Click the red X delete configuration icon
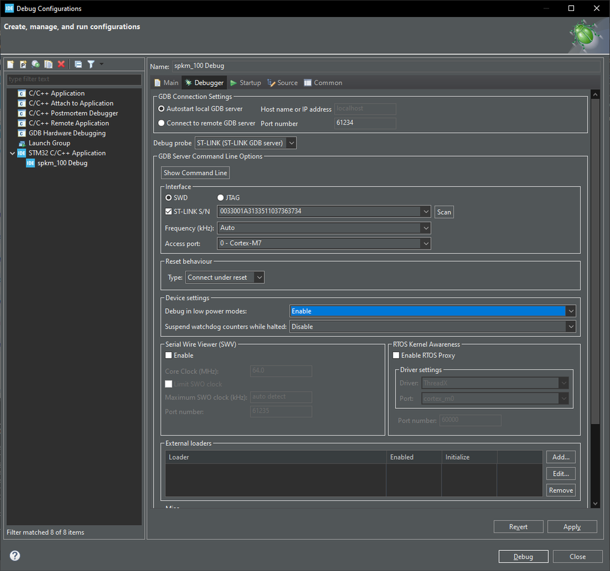This screenshot has width=610, height=571. (61, 64)
